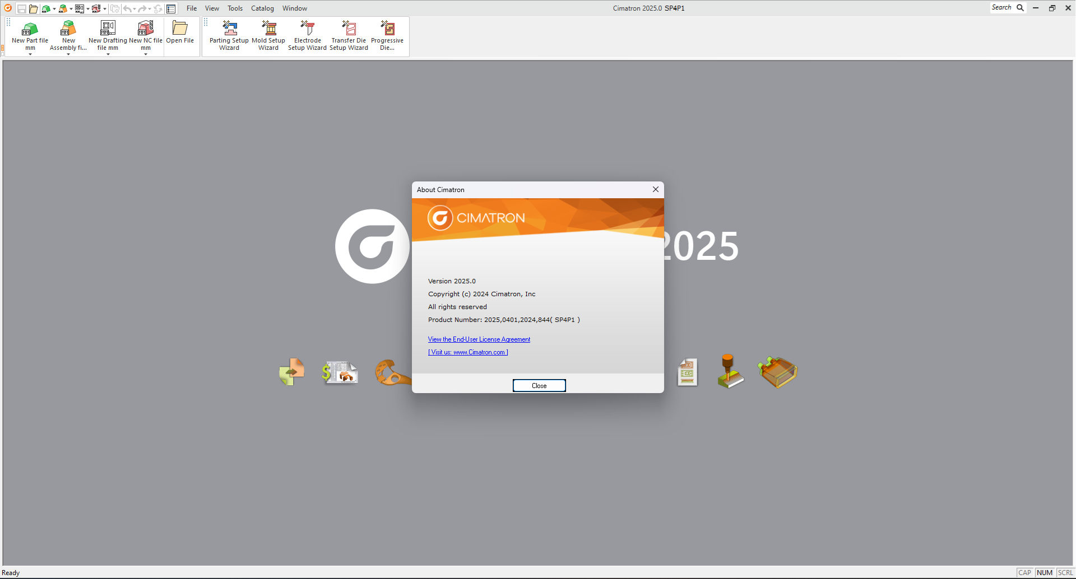The image size is (1076, 579).
Task: Click the 'Ready' status bar text
Action: click(11, 573)
